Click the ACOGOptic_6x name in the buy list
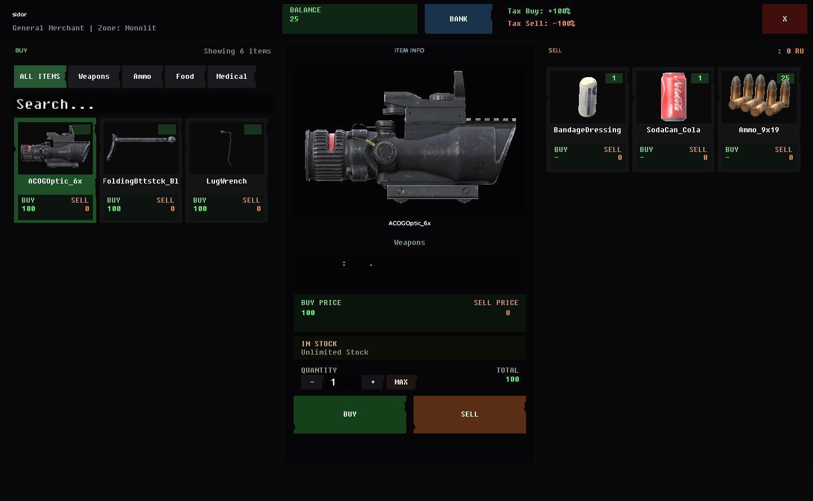813x501 pixels. coord(55,181)
